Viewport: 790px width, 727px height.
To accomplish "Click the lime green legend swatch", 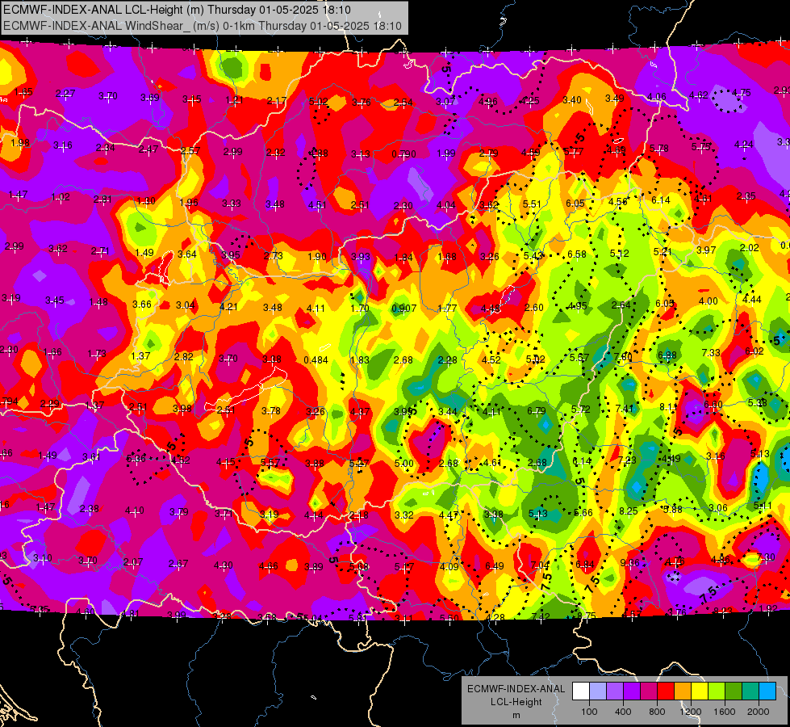I will point(717,691).
